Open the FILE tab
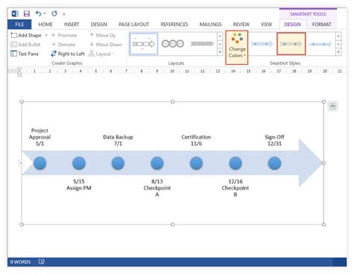 point(19,25)
